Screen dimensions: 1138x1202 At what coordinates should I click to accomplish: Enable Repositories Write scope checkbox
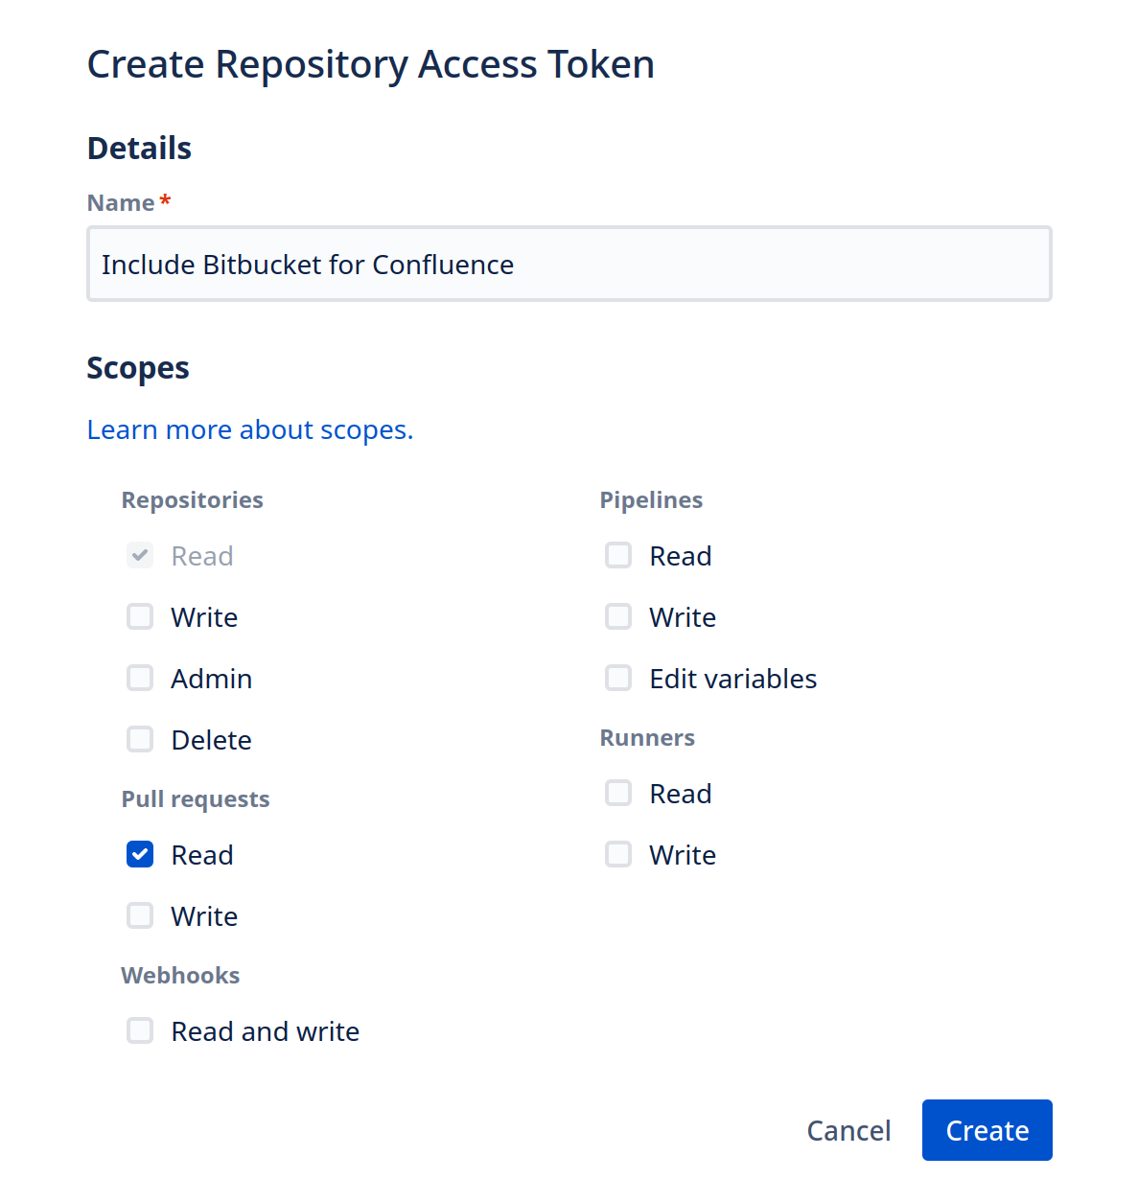pyautogui.click(x=140, y=616)
